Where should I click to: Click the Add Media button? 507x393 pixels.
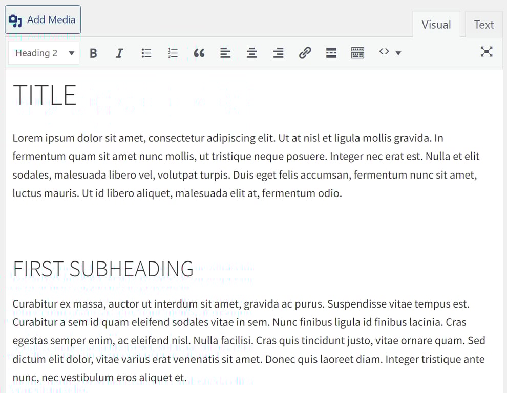[43, 19]
